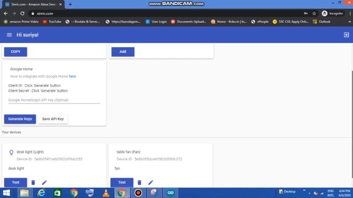Click the desk light bulb icon

point(12,153)
